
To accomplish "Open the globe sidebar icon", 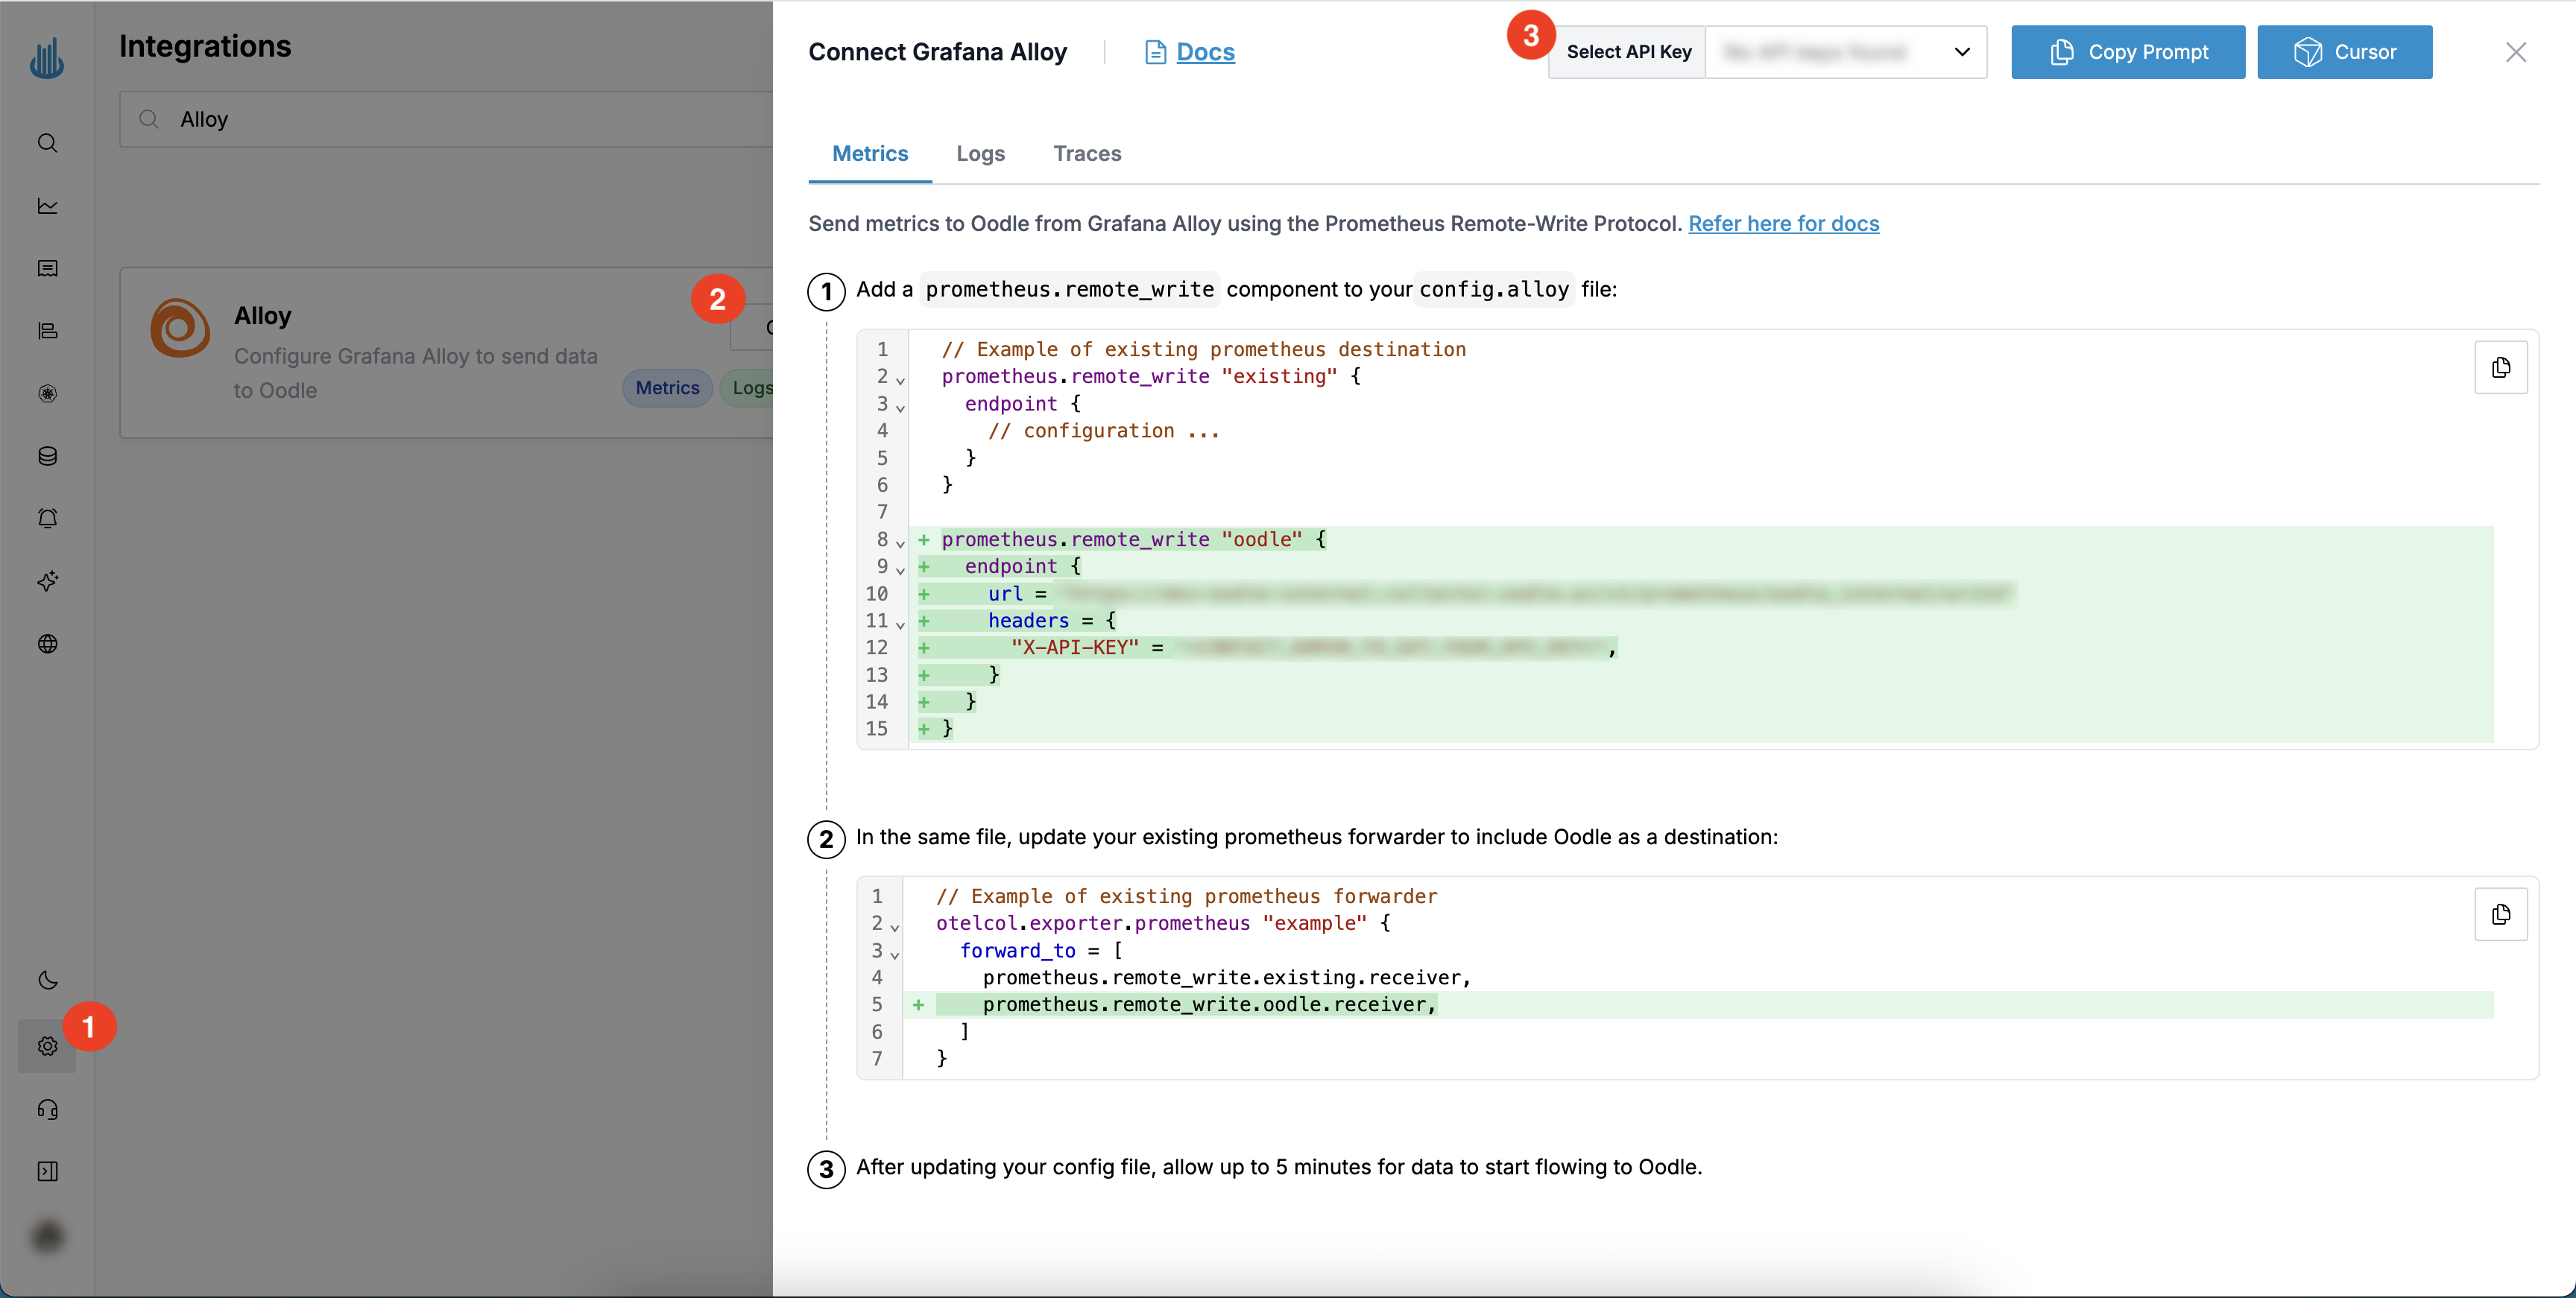I will point(47,644).
